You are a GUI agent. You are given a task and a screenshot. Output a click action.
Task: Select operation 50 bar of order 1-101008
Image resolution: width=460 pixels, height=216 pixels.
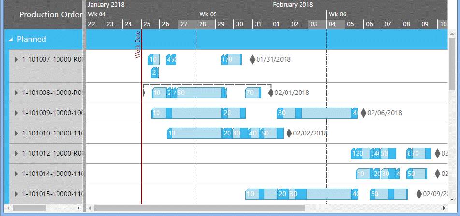pyautogui.click(x=201, y=93)
